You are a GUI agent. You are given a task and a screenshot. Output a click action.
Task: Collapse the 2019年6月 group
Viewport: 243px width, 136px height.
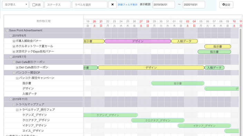click(x=11, y=36)
